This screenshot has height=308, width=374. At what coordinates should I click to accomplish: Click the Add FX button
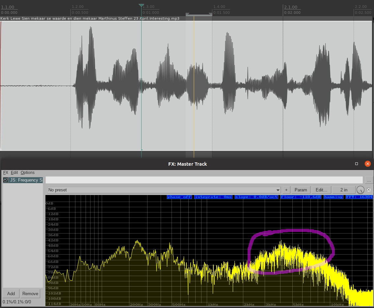pyautogui.click(x=11, y=294)
